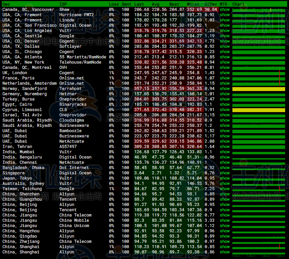This screenshot has width=289, height=259.
Task: Click show for Norway, Sandefjord Terrahost
Action: 225,89
